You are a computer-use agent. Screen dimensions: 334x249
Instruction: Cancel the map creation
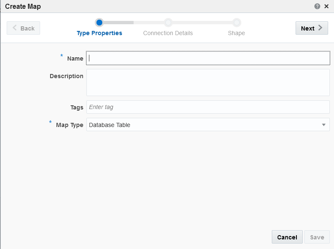click(x=287, y=237)
